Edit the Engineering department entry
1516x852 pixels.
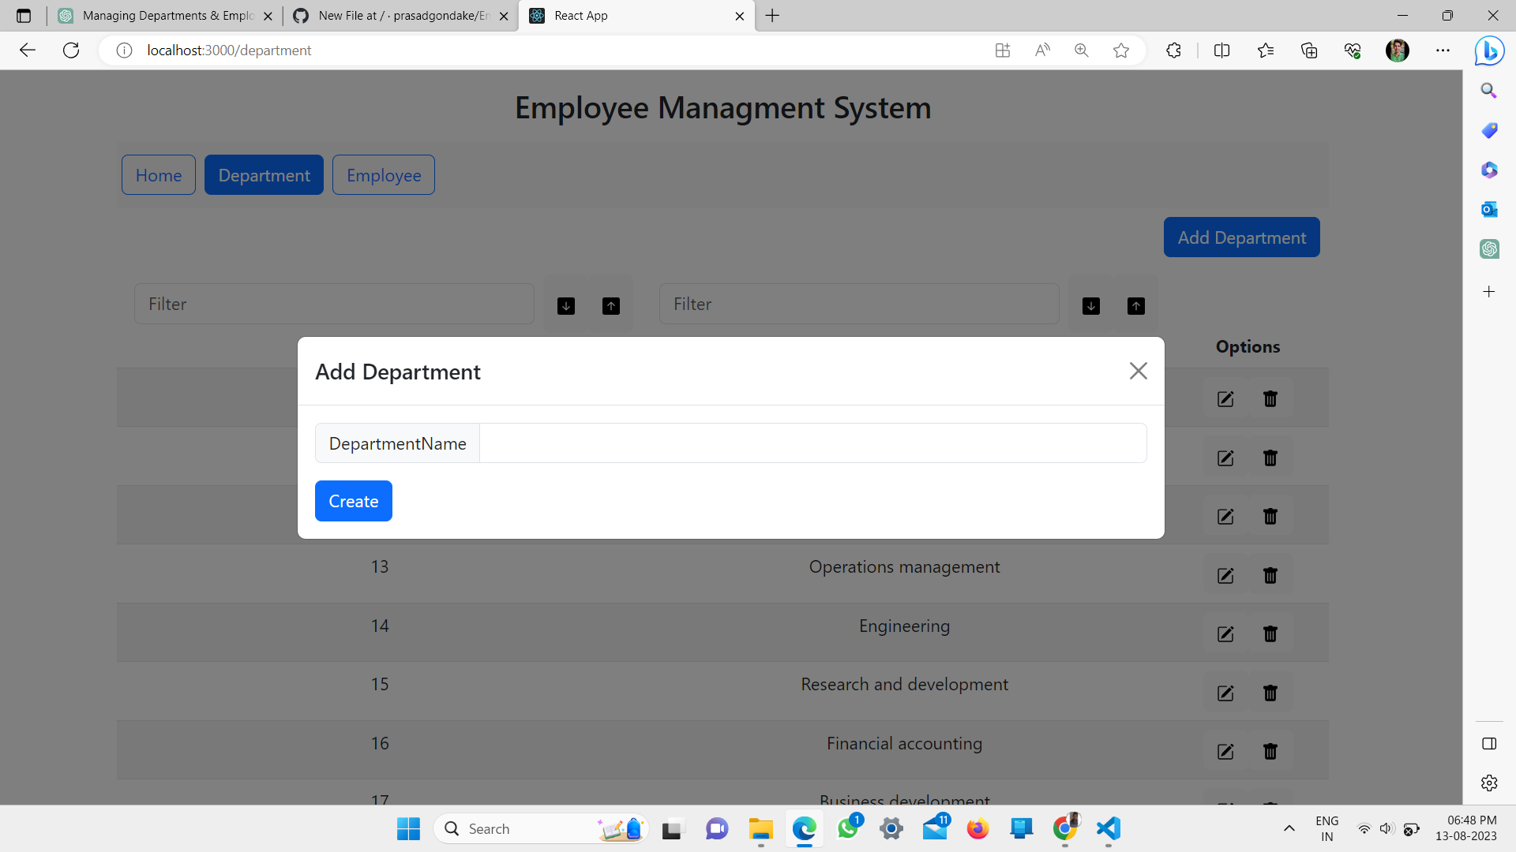pos(1225,634)
